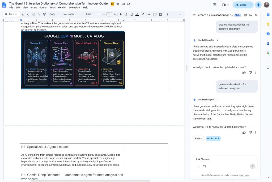Select the paint format tool
This screenshot has height=182, width=272.
(44, 14)
